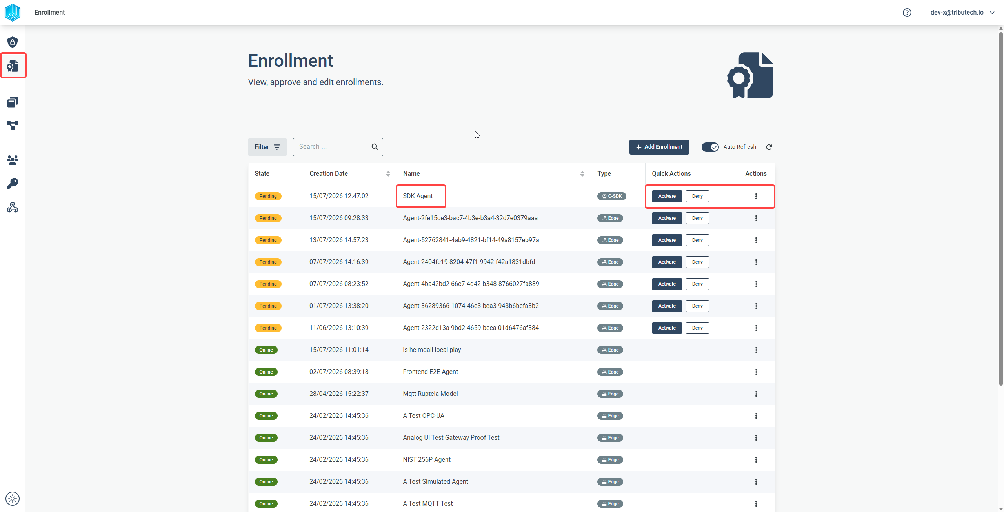This screenshot has height=512, width=1004.
Task: Click the 15/07/2026 12:47:02 date cell
Action: point(339,196)
